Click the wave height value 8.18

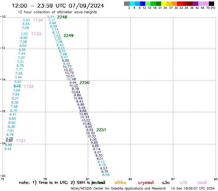102,165
